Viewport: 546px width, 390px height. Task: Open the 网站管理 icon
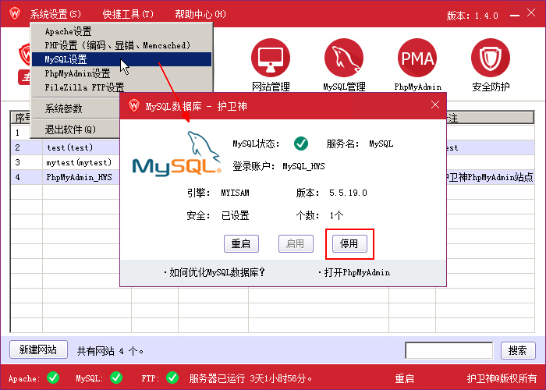pyautogui.click(x=271, y=58)
